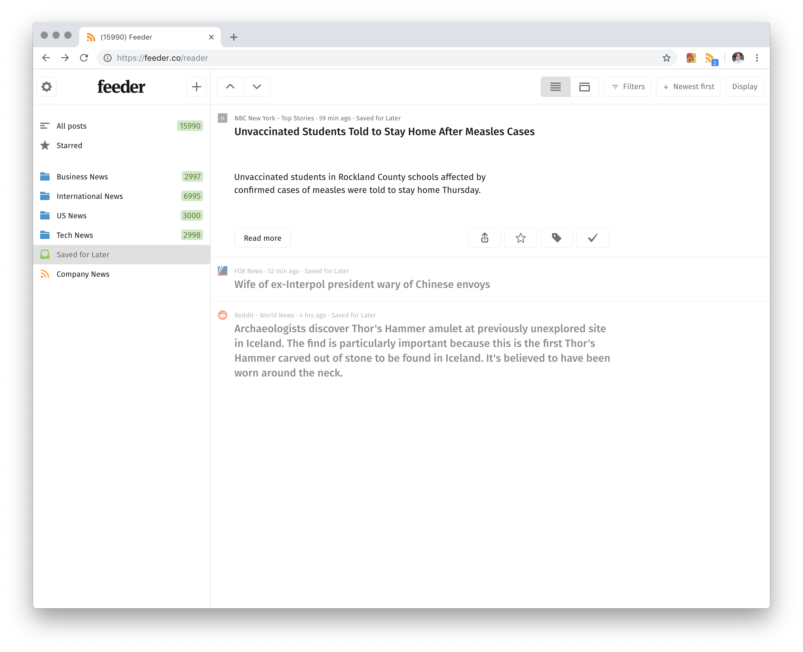This screenshot has width=803, height=652.
Task: Open the Tech News folder
Action: (121, 235)
